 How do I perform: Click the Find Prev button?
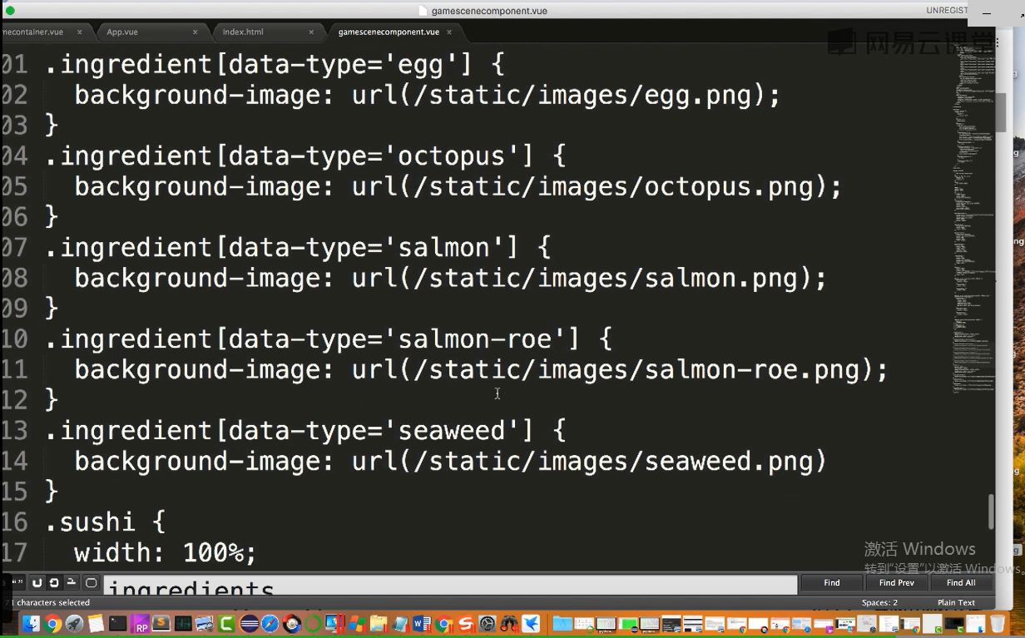[896, 583]
